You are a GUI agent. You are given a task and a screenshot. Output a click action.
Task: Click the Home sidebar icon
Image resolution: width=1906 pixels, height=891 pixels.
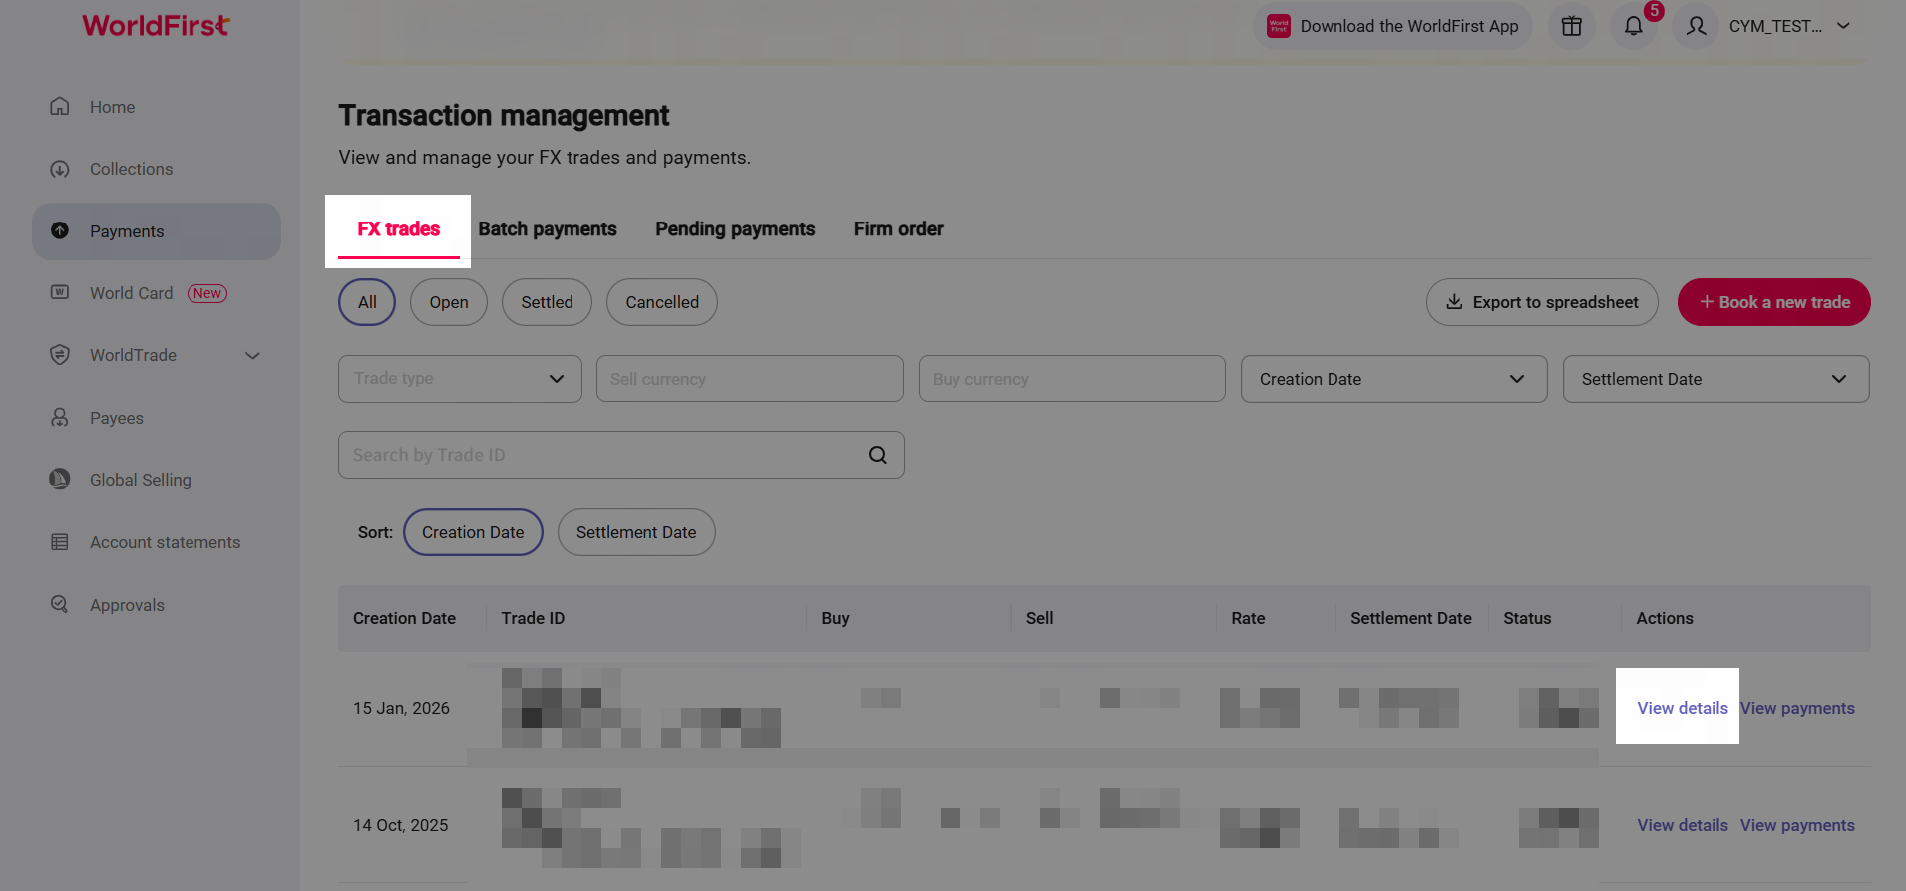(60, 106)
